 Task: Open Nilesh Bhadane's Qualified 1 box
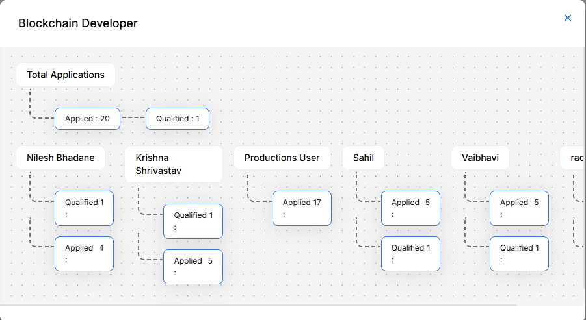click(84, 208)
